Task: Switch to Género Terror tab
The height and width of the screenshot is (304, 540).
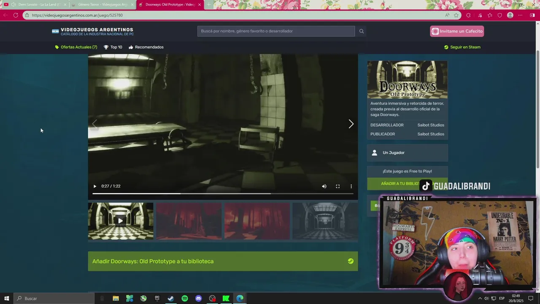Action: (x=103, y=5)
